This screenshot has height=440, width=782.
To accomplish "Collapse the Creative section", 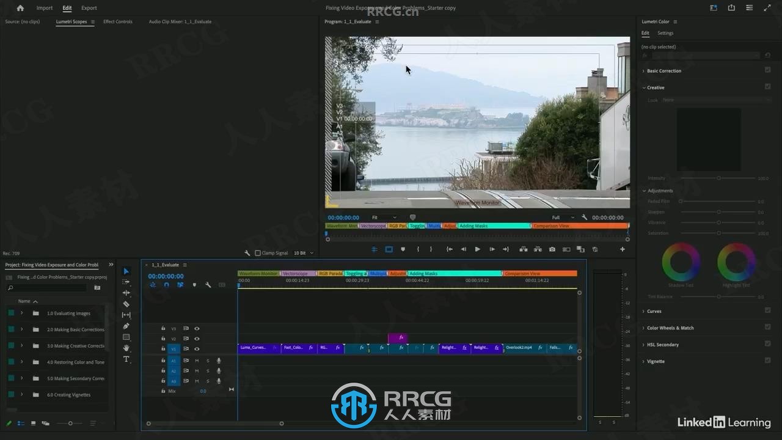I will point(643,87).
